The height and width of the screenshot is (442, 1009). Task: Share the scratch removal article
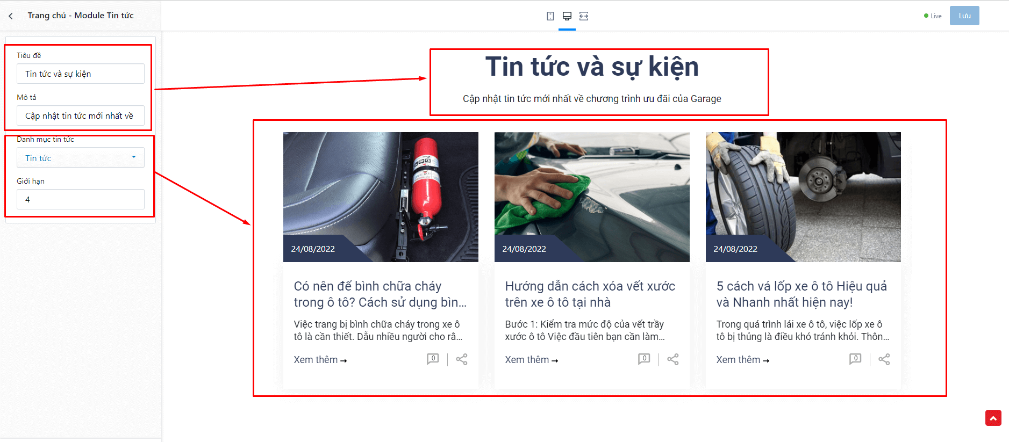[673, 359]
